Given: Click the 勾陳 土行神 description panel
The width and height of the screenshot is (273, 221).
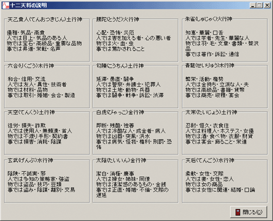Looking at the screenshot, I should (x=135, y=86).
